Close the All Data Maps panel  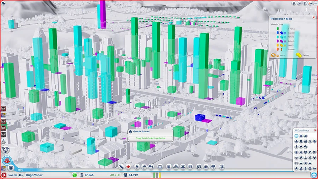point(315,130)
